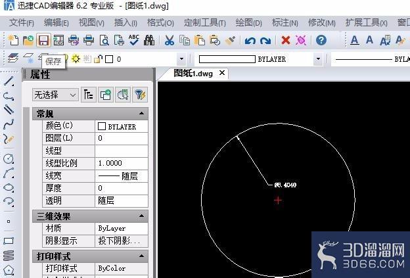Open the layer 0 dropdown arrow
The width and height of the screenshot is (410, 278).
point(181,59)
